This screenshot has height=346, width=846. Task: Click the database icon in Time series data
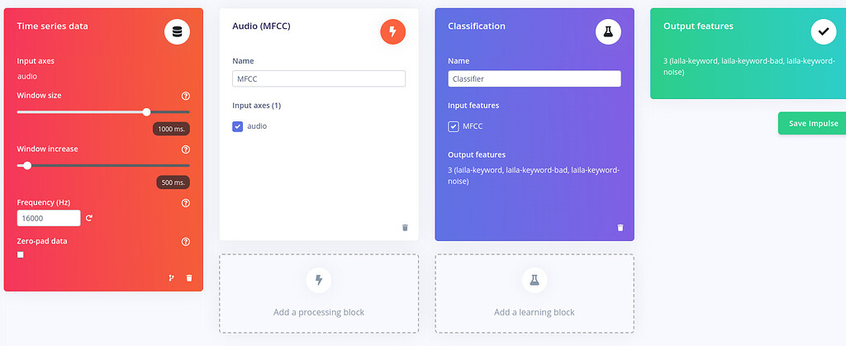[x=177, y=32]
